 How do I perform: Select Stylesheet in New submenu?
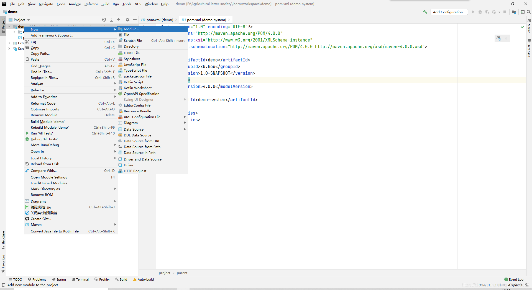click(x=153, y=59)
